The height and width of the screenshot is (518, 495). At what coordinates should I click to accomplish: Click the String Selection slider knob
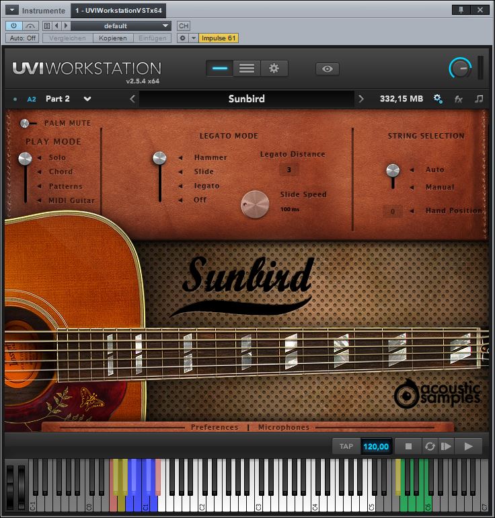click(x=393, y=170)
